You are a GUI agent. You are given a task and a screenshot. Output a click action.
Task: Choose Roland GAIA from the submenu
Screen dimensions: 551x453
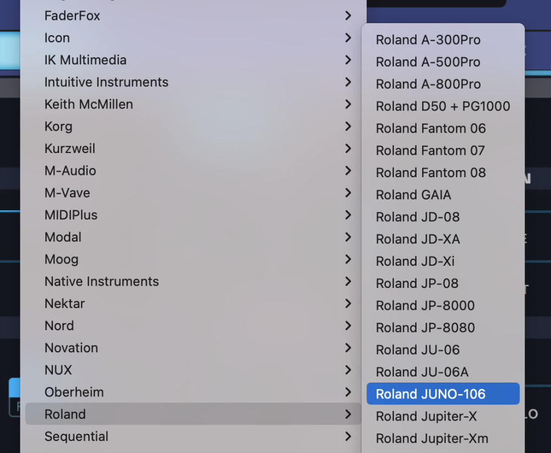413,195
